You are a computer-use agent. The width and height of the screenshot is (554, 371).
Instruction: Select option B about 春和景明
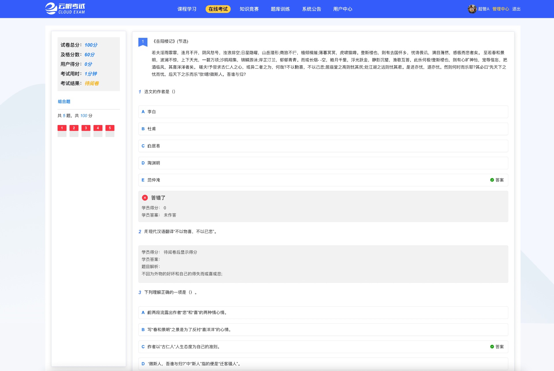point(323,329)
